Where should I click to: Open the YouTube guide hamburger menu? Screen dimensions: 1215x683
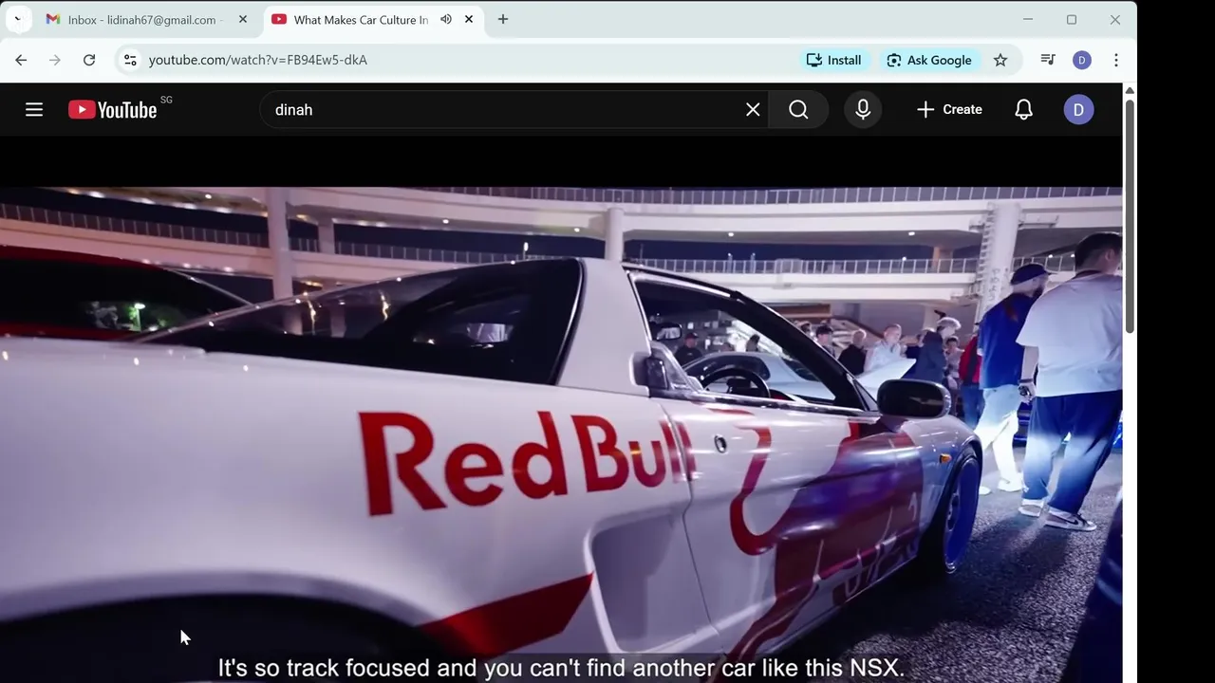coord(34,110)
